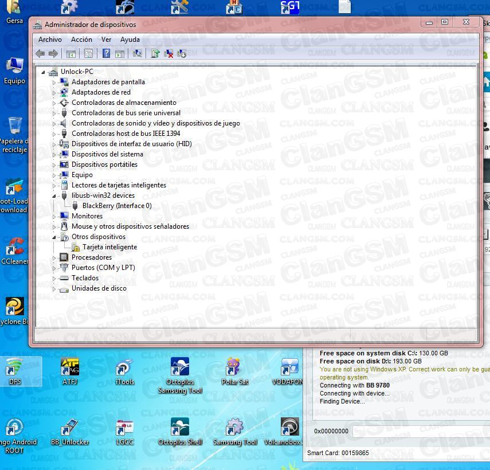Expand the Monitores node
The height and width of the screenshot is (470, 490).
(x=54, y=217)
